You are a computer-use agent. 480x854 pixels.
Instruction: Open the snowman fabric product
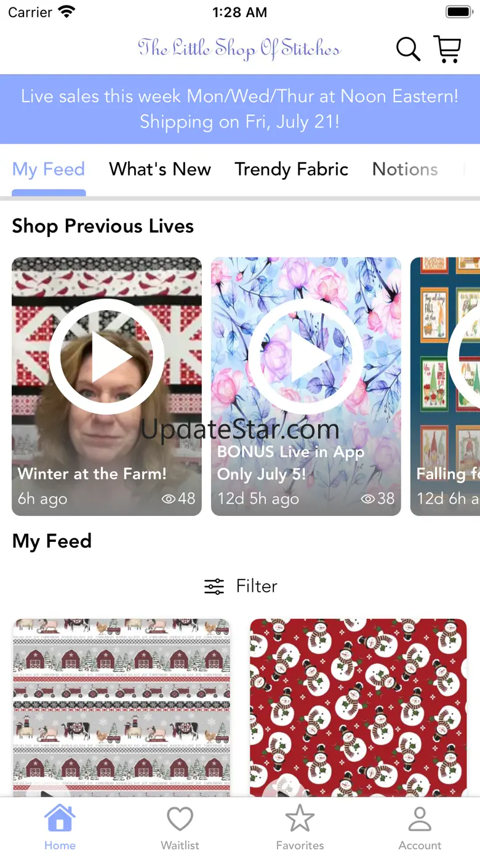coord(358,707)
